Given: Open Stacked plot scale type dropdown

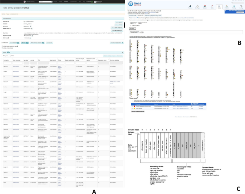Looking at the screenshot, I should coord(140,24).
